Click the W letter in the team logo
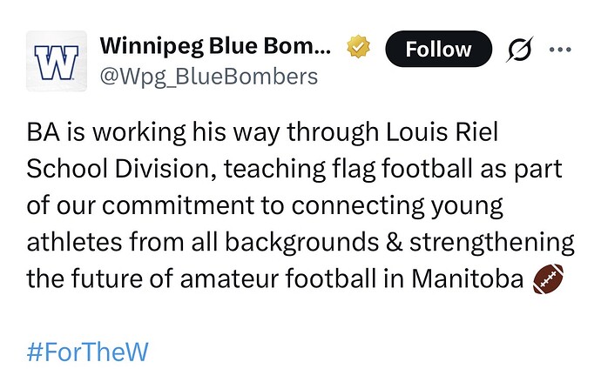 click(x=55, y=60)
